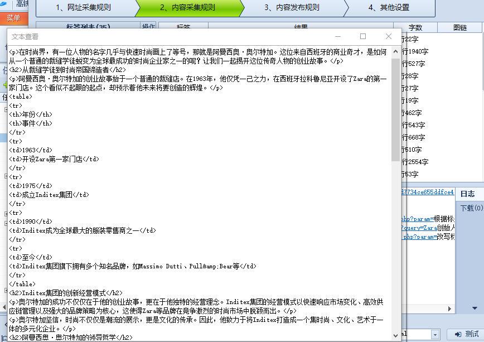This screenshot has height=342, width=484.
Task: Click the <h2>阿曼西奥·奥尔特加的领导哲学</h2> heading line
Action: pos(71,337)
